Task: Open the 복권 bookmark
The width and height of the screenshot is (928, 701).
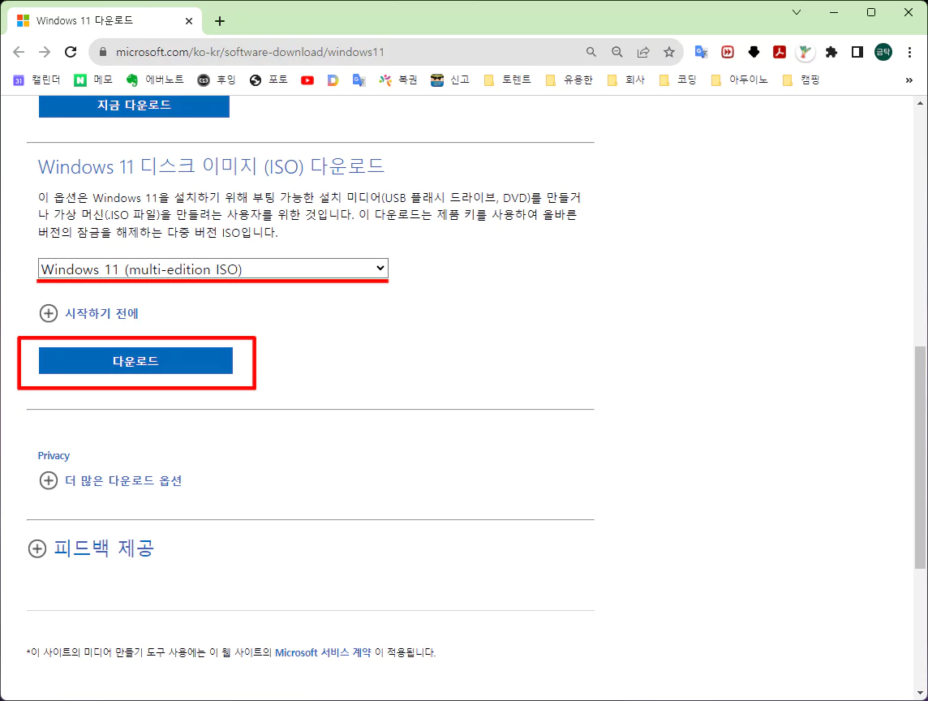Action: click(398, 80)
